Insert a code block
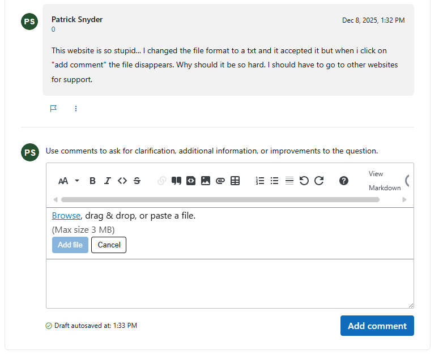Screen dimensions: 443x363 [x=191, y=181]
